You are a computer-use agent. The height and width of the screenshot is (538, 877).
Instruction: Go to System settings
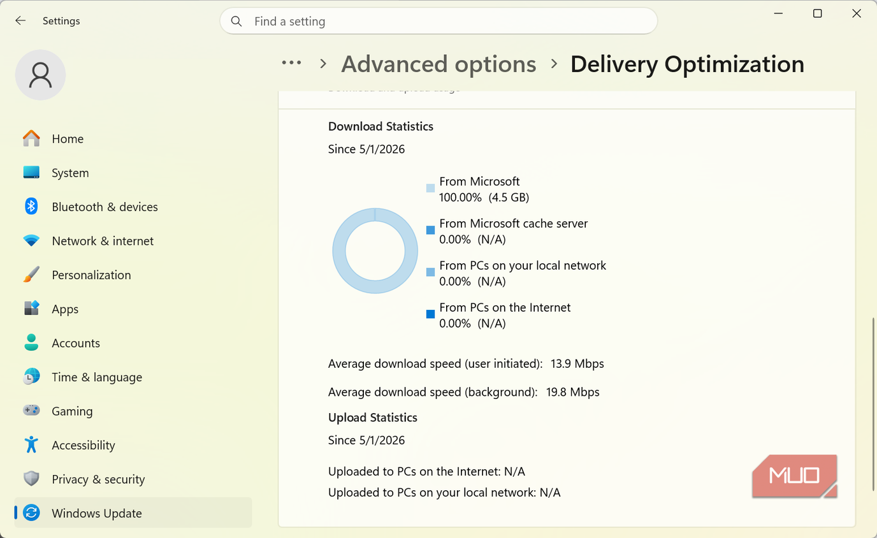[133, 173]
